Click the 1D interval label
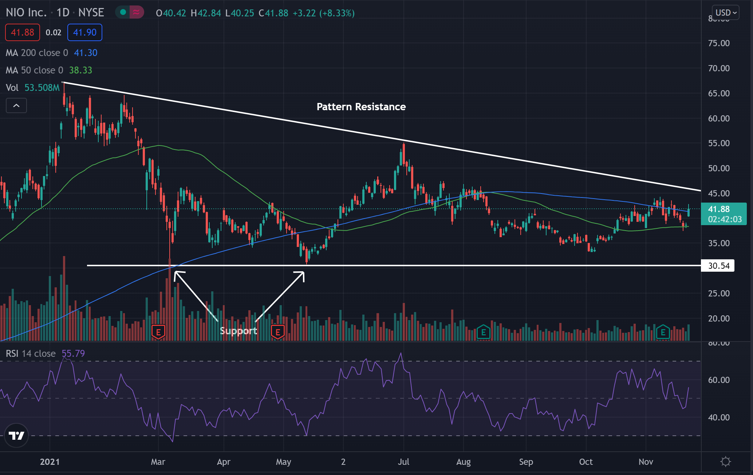 (63, 13)
